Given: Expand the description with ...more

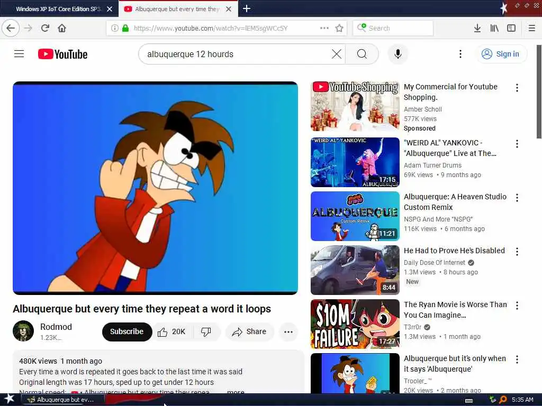Looking at the screenshot, I should (x=236, y=392).
